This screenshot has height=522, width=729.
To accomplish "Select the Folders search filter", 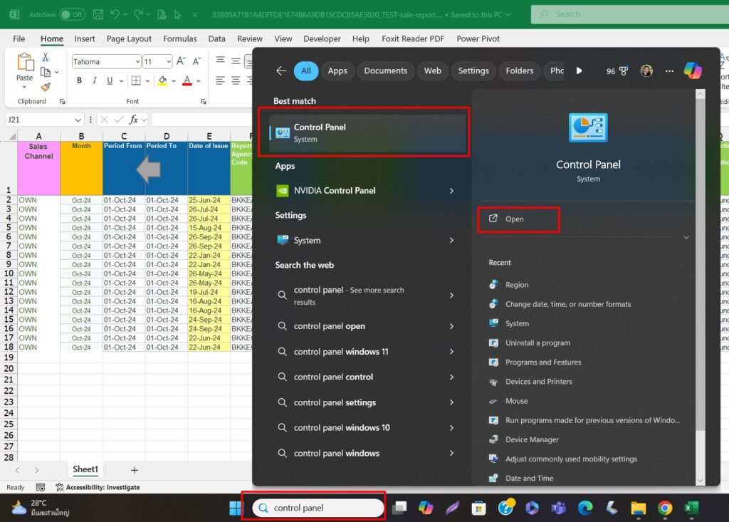I will click(519, 71).
